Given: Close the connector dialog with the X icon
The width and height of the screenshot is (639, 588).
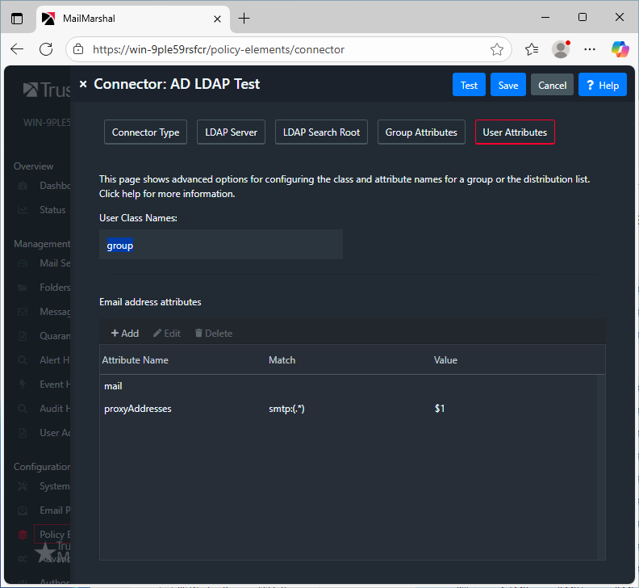Looking at the screenshot, I should click(83, 85).
